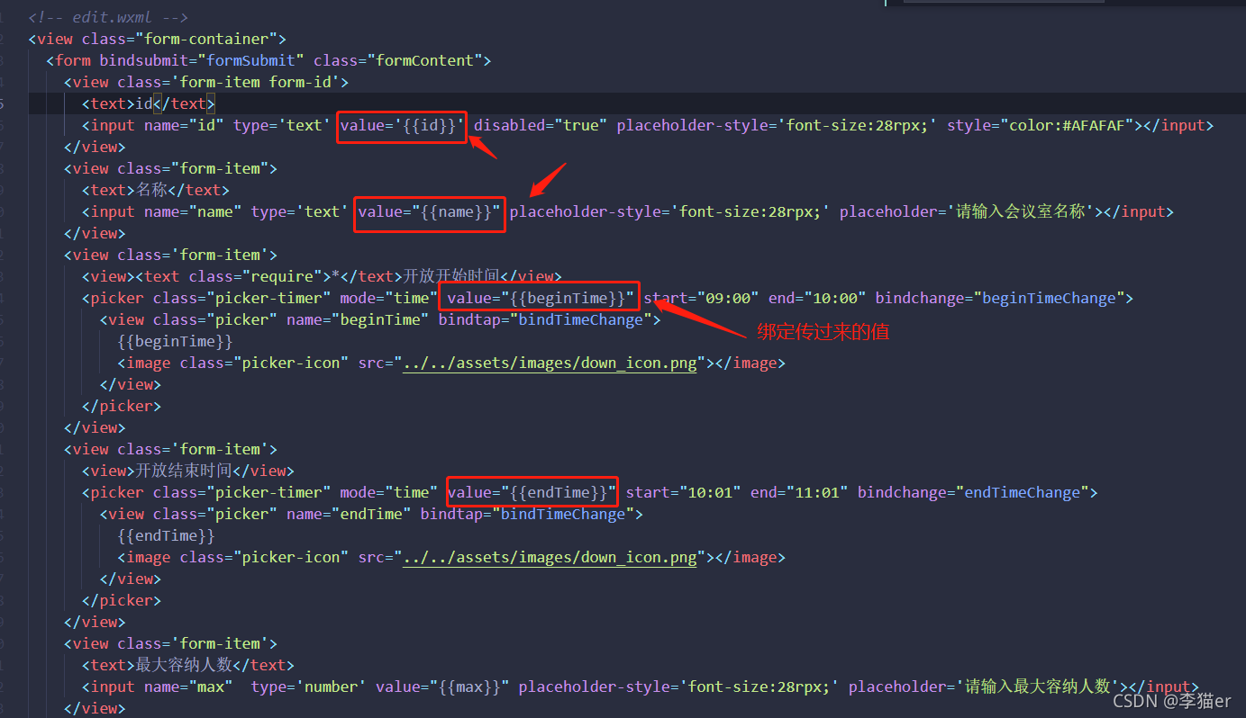Click the 'form-item form-id' class value

point(255,82)
